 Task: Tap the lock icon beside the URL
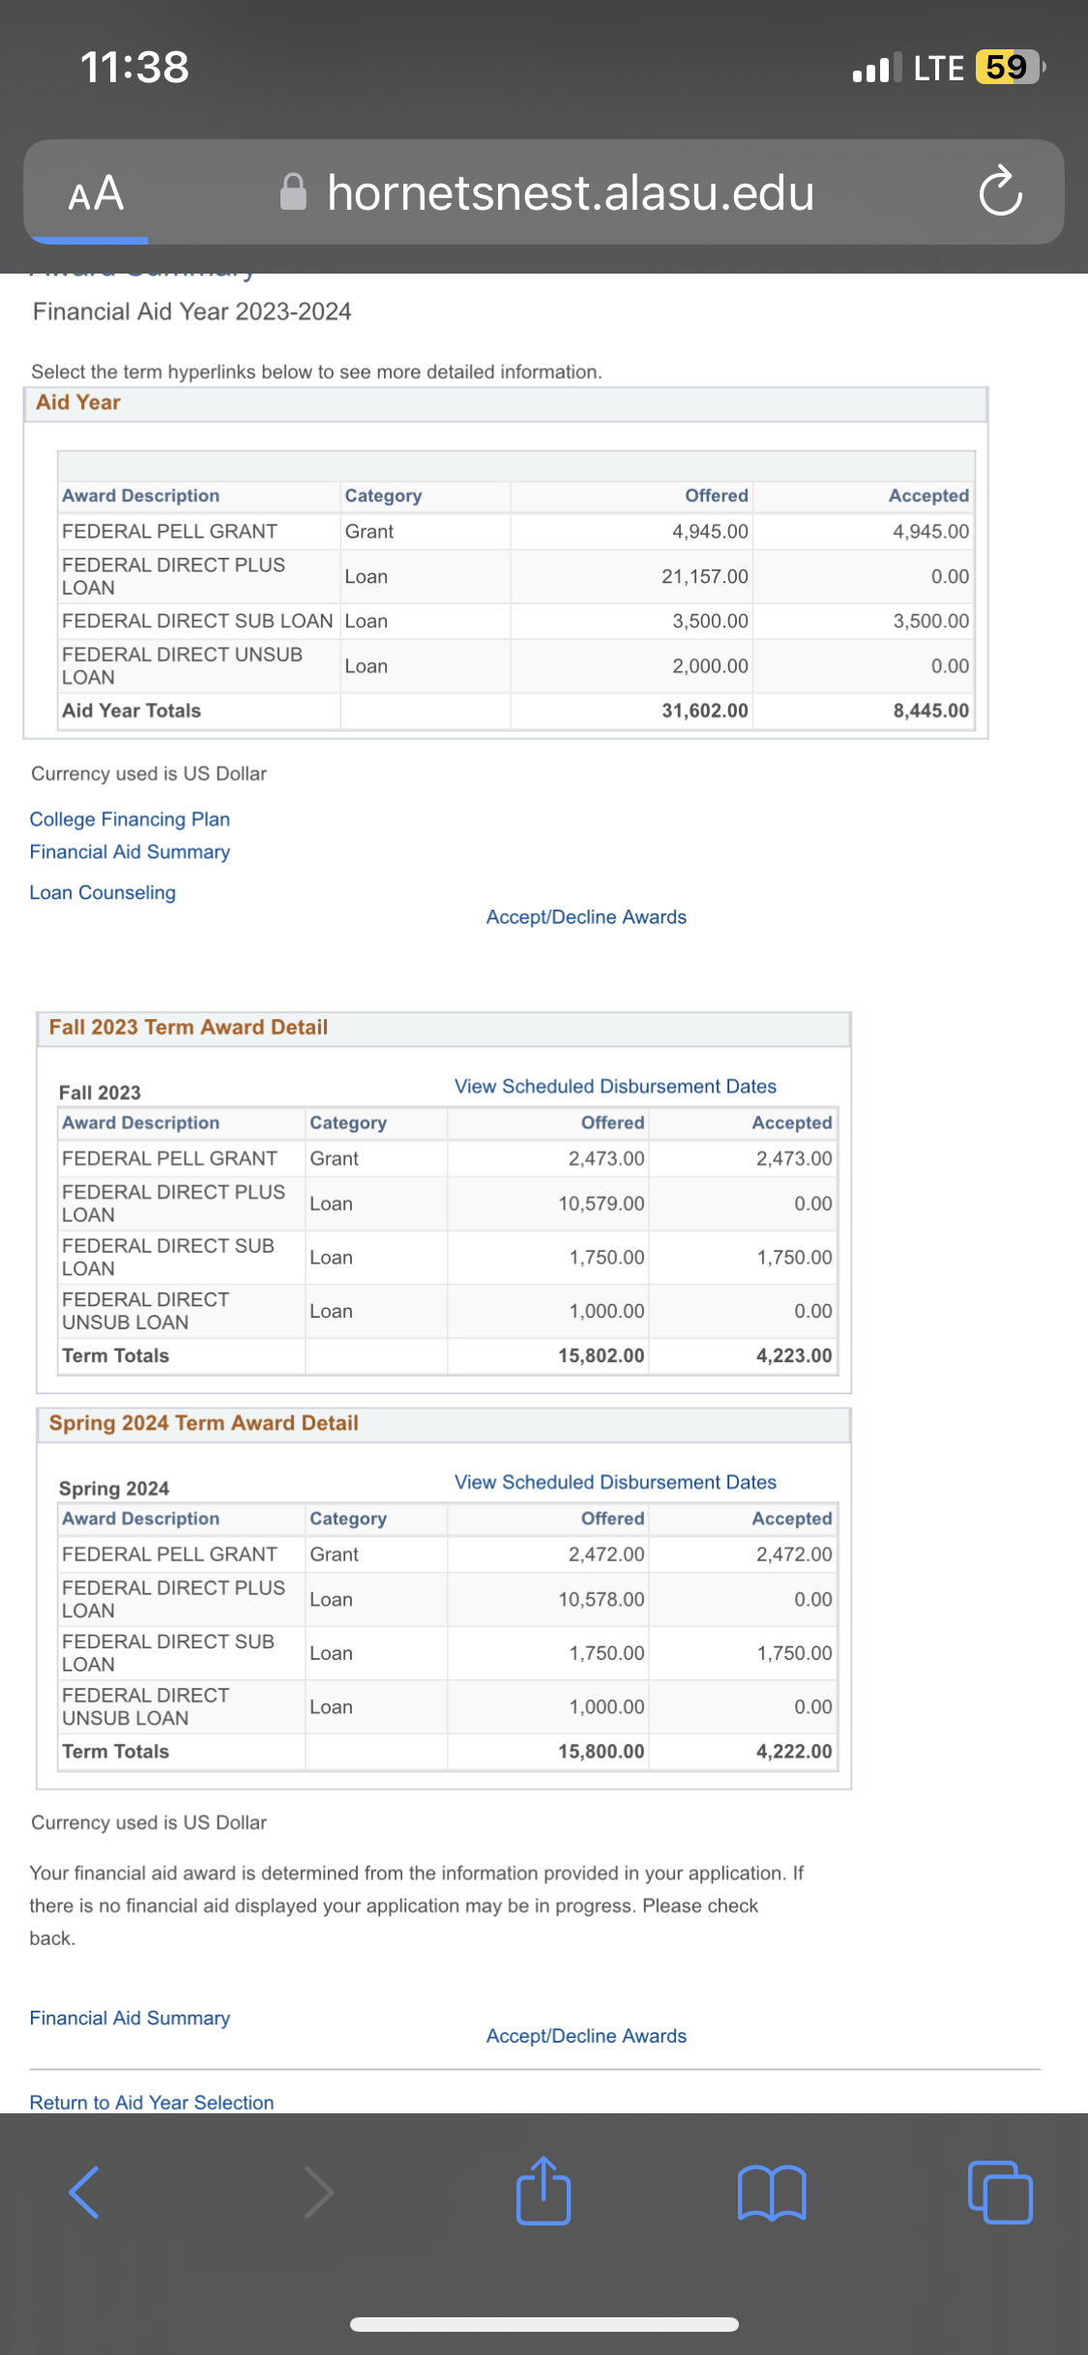[293, 191]
